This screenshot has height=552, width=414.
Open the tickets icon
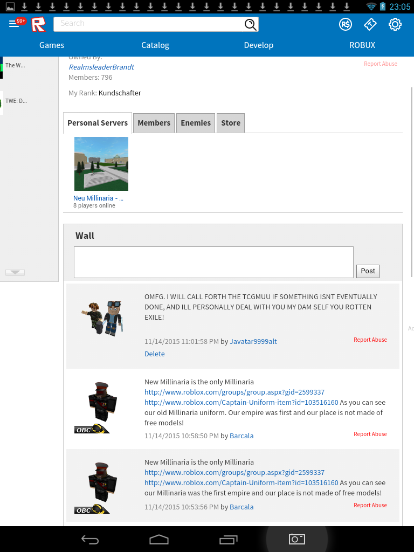(x=370, y=24)
